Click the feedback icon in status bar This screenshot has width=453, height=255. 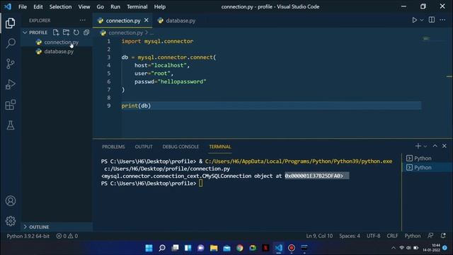tap(430, 236)
